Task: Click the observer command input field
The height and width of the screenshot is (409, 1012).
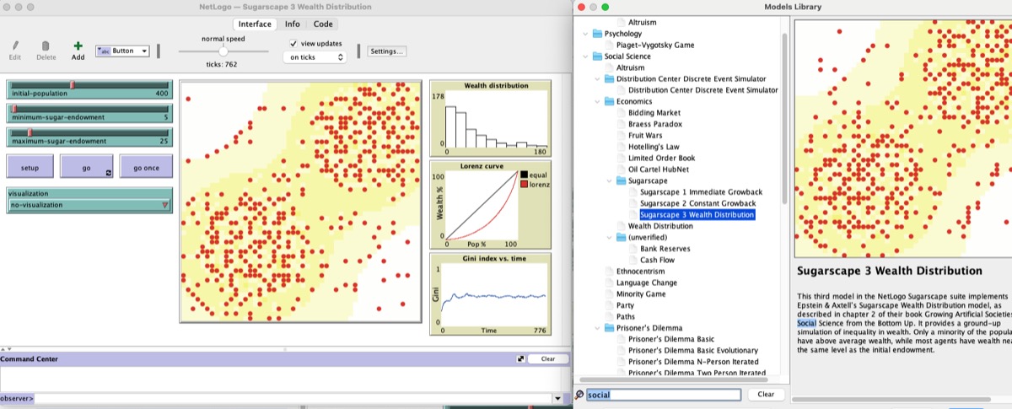Action: tap(292, 398)
